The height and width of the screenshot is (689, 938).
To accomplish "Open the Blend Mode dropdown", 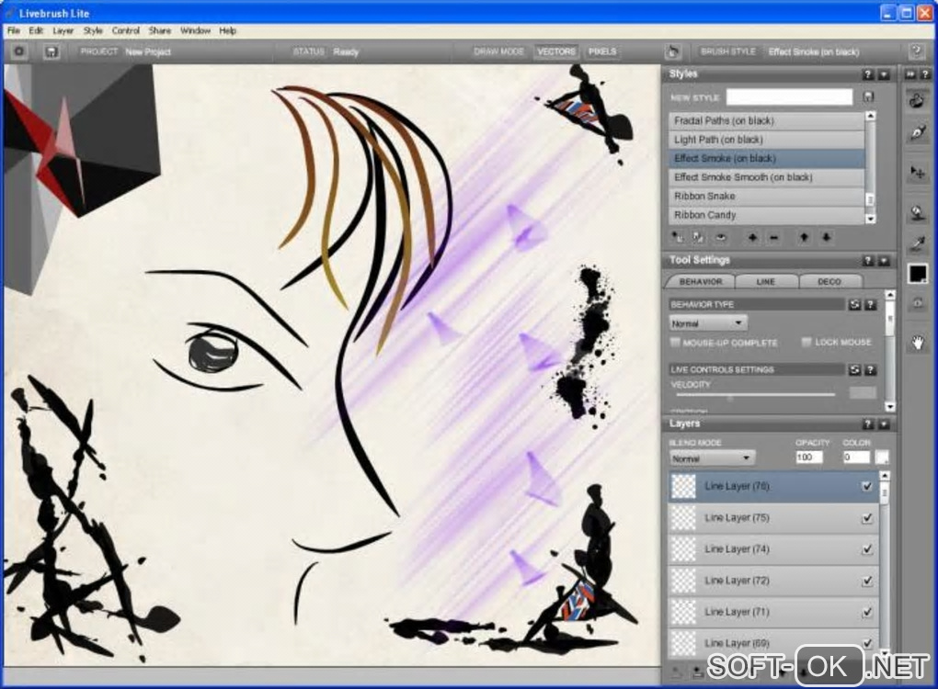I will click(712, 457).
